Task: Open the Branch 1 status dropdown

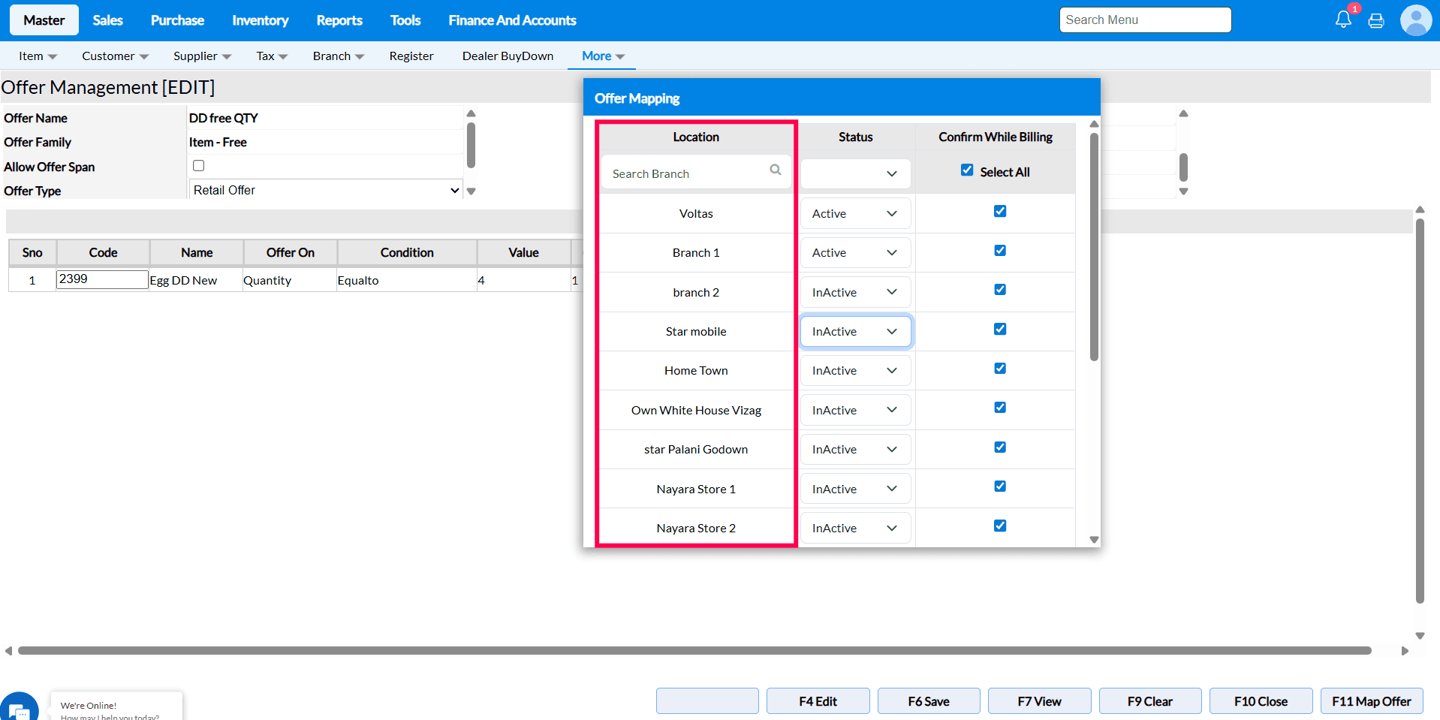Action: point(855,253)
